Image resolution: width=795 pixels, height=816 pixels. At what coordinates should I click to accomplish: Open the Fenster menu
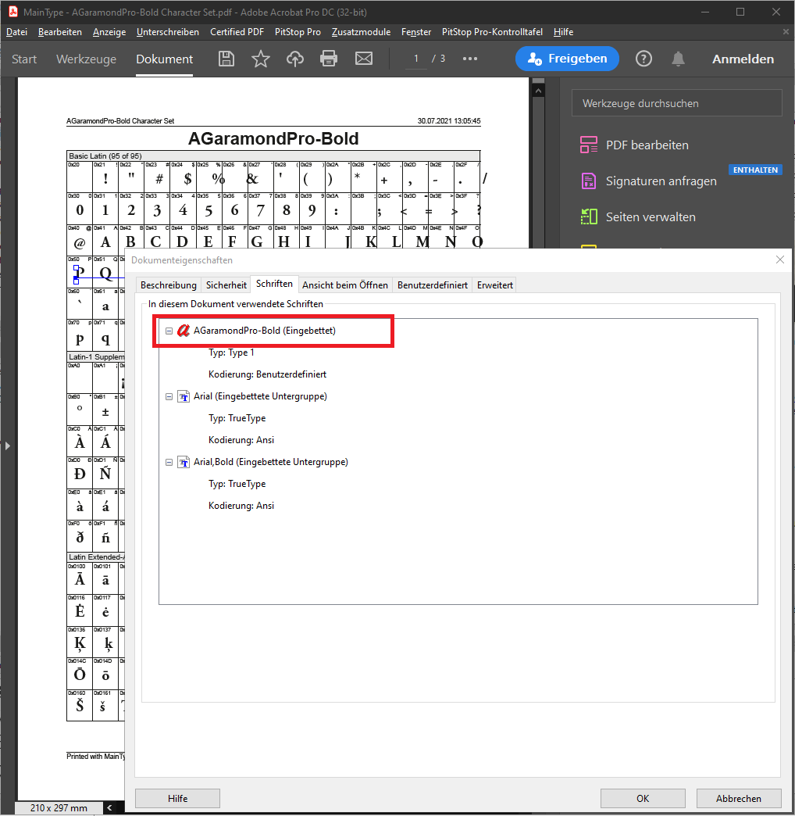coord(416,32)
